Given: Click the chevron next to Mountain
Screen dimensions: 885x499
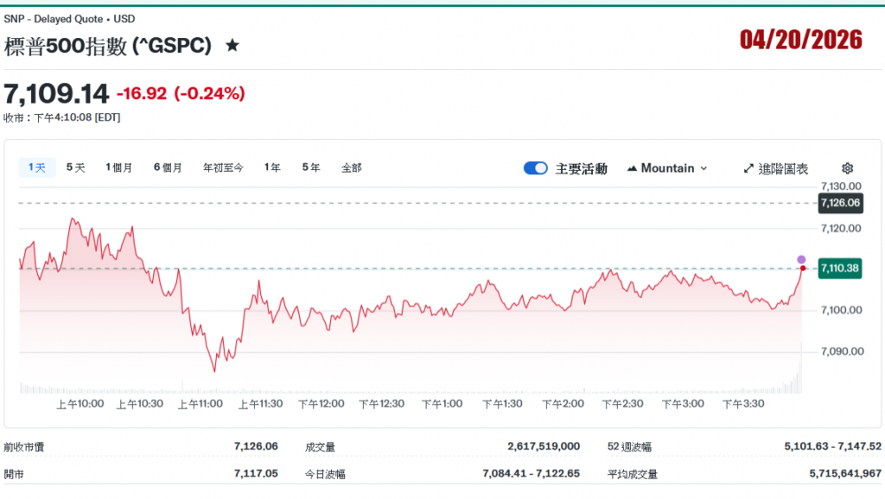Looking at the screenshot, I should coord(704,168).
